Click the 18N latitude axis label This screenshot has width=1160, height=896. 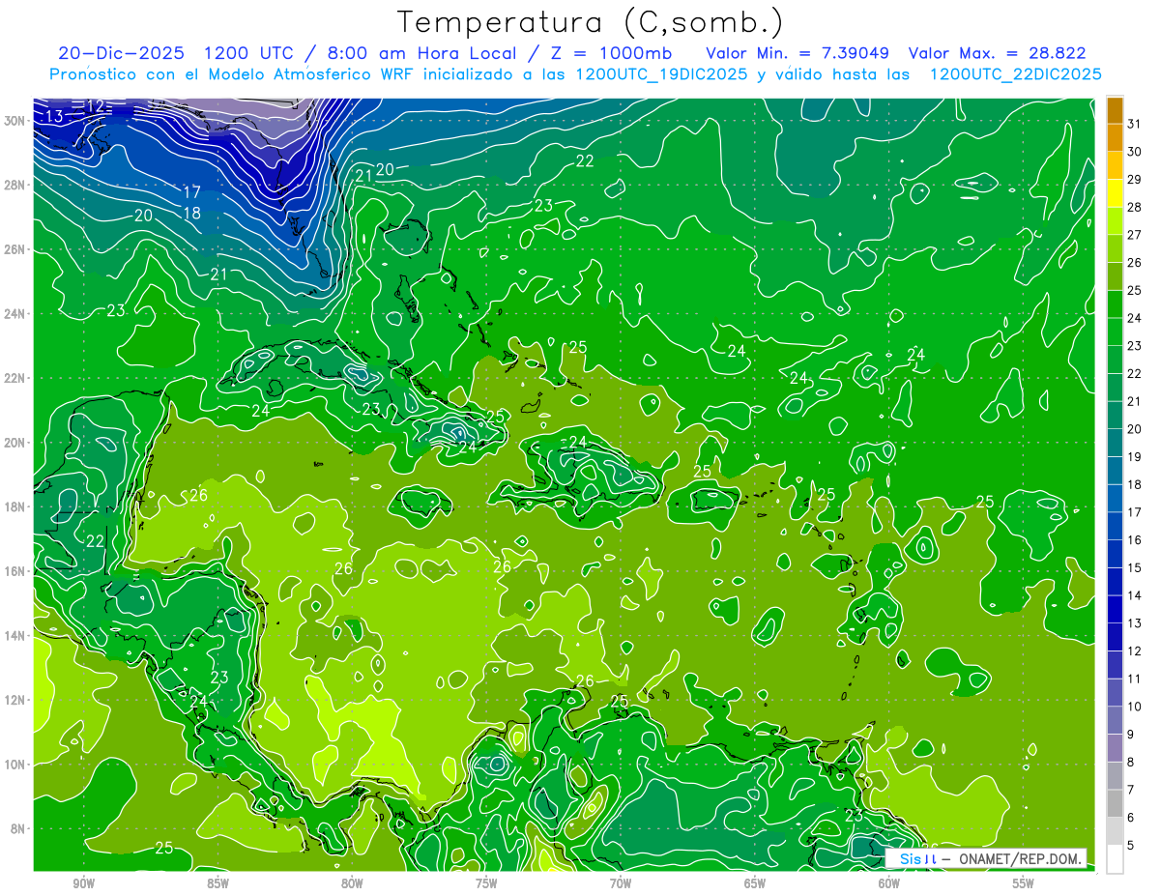[x=14, y=507]
